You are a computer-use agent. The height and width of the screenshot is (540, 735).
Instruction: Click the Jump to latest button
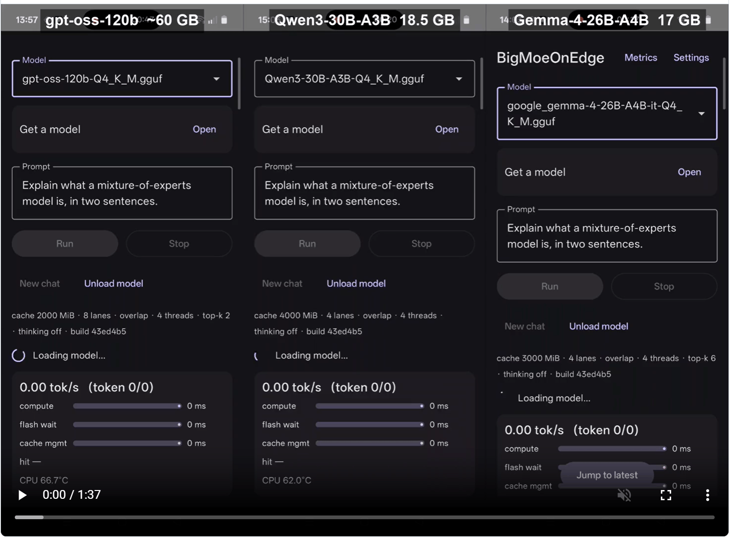pyautogui.click(x=607, y=475)
